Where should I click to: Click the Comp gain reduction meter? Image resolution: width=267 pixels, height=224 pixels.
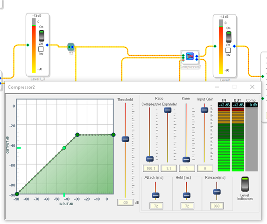coord(252,139)
